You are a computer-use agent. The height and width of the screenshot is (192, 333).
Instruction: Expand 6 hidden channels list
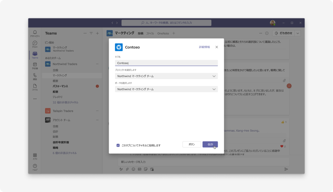point(65,153)
